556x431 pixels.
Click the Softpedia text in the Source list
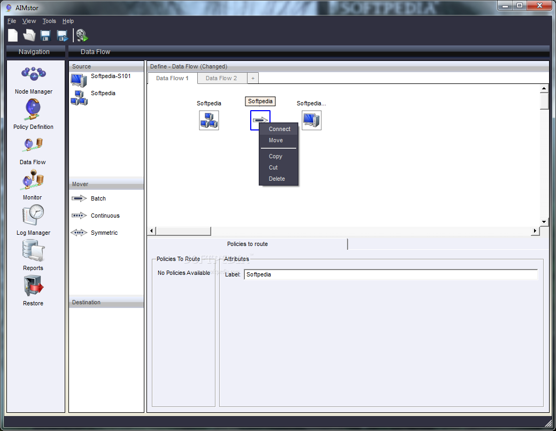(x=103, y=93)
